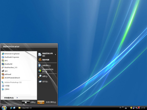Click the red Kaspersky tray icon
Image resolution: width=147 pixels, height=110 pixels.
(139, 108)
